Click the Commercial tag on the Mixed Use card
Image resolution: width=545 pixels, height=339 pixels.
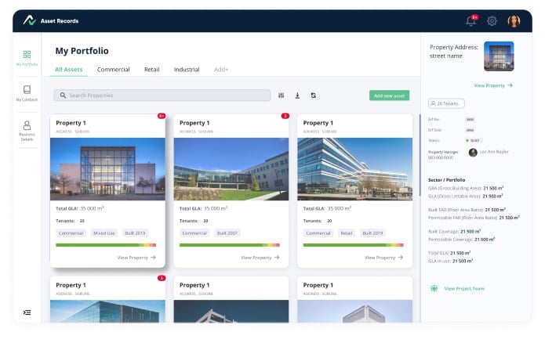pyautogui.click(x=71, y=233)
